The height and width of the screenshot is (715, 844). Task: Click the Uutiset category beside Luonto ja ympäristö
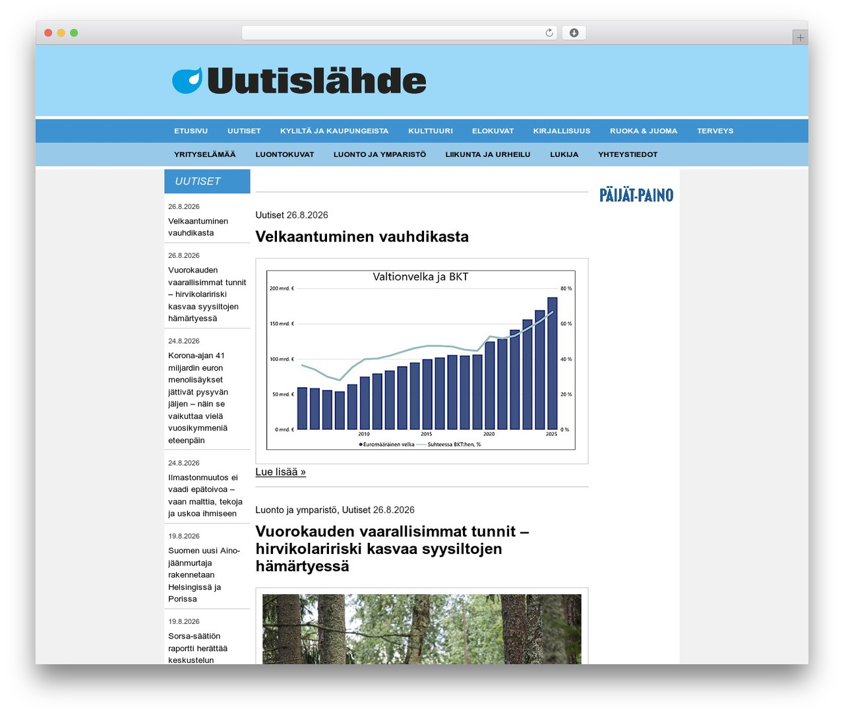pyautogui.click(x=356, y=510)
